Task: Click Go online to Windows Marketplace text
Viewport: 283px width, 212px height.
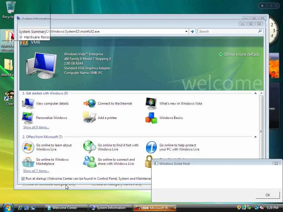Action: [x=52, y=161]
